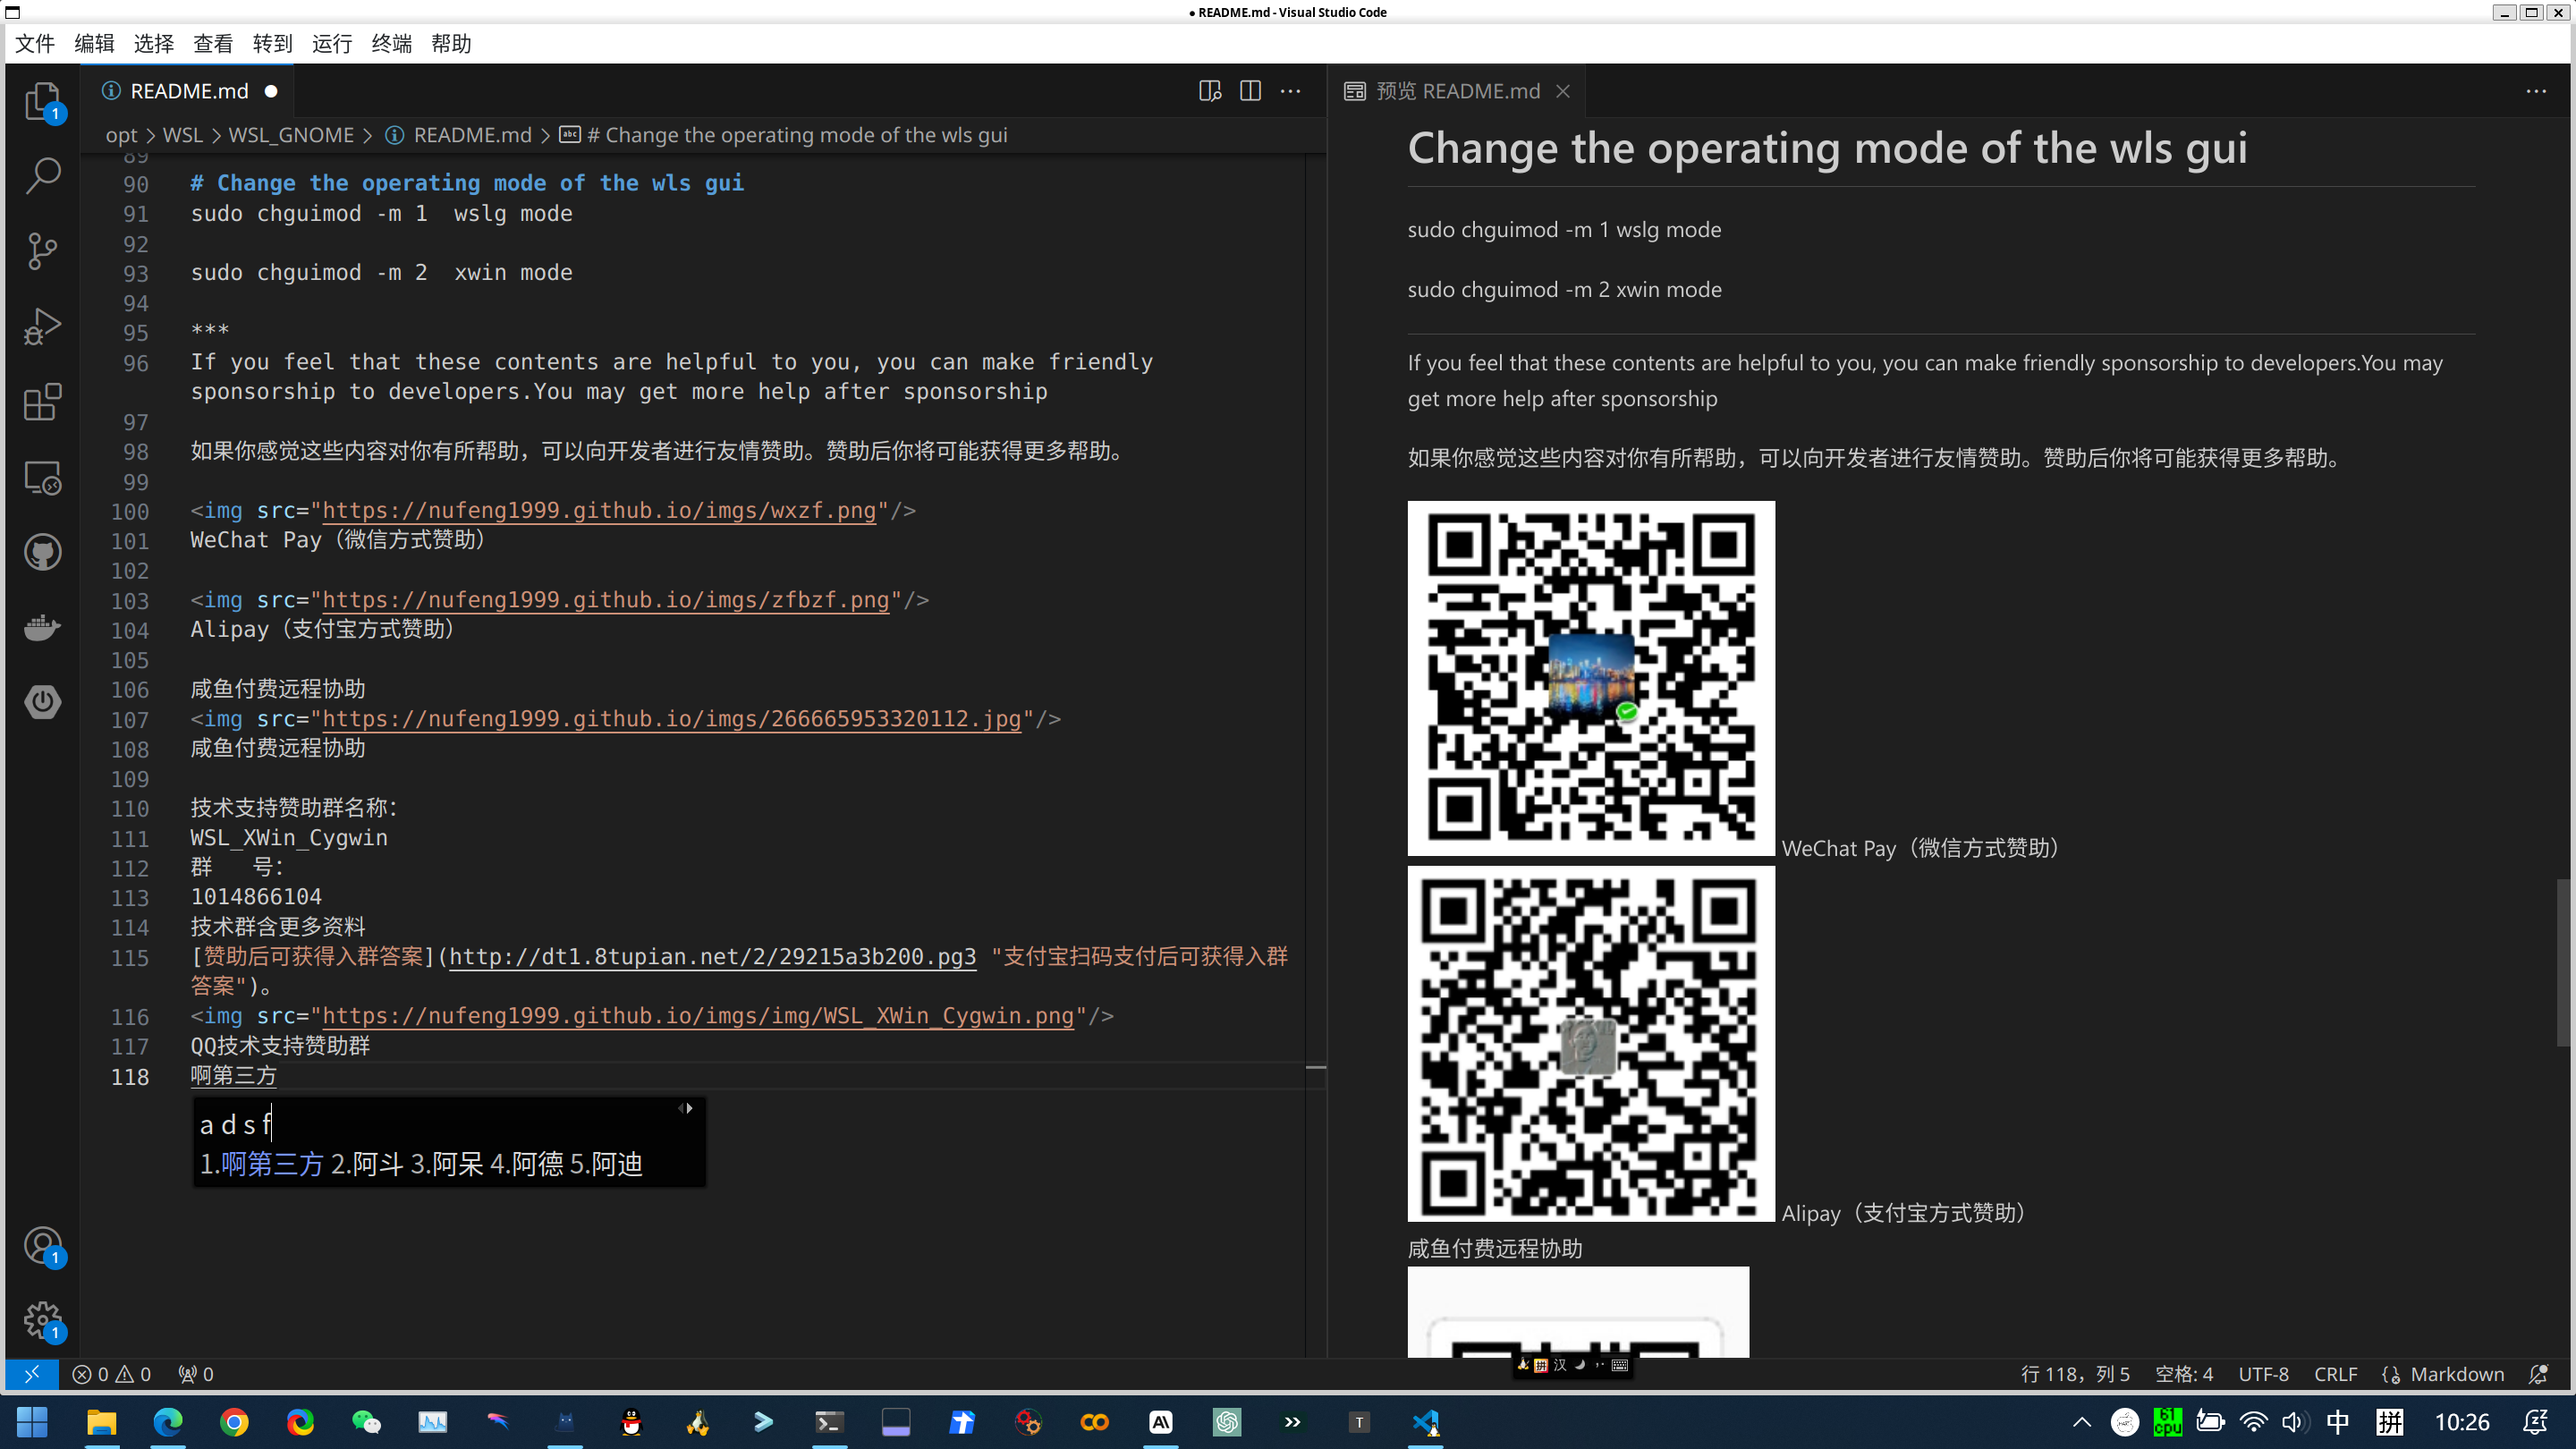Open the Search view icon
Screen dimensions: 2576x1449
point(42,176)
